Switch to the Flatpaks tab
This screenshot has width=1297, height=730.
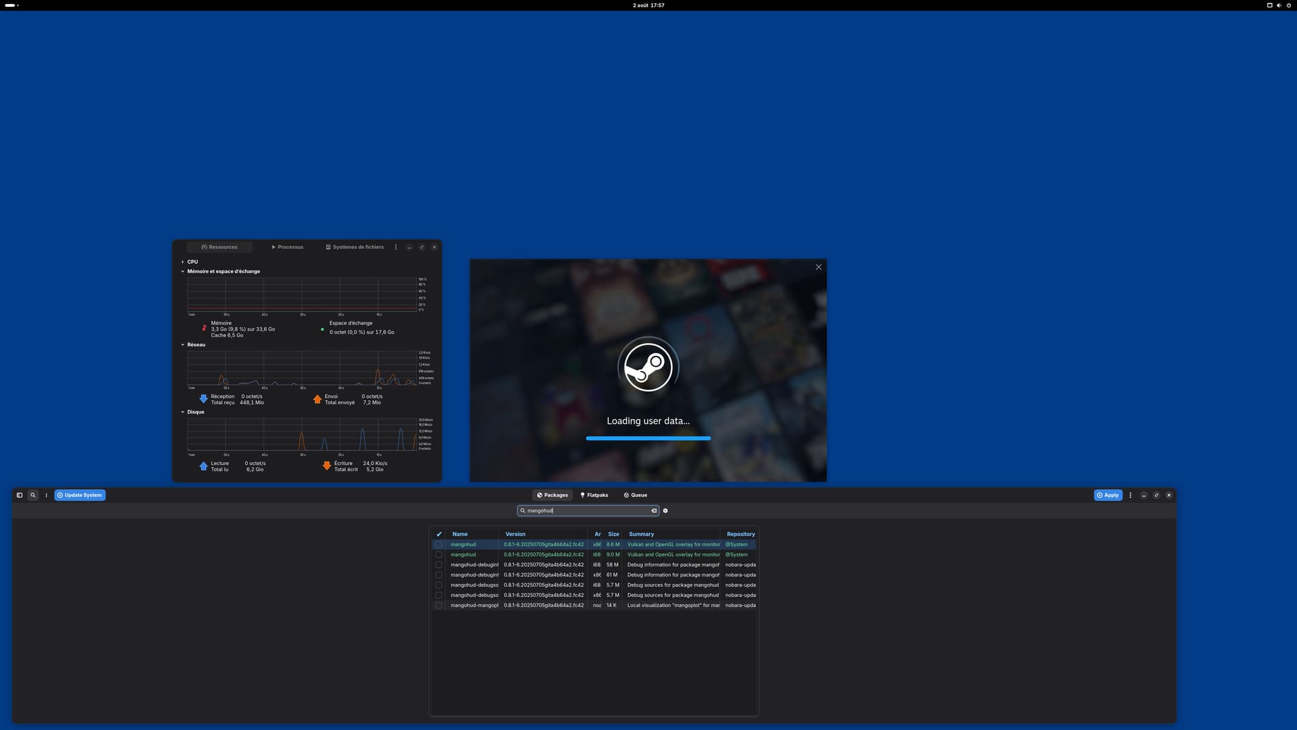click(x=594, y=495)
